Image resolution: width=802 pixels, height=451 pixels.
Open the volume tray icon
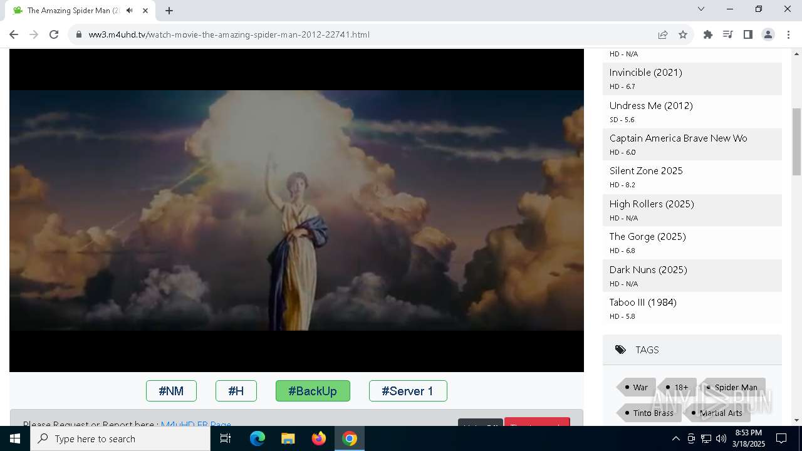721,438
